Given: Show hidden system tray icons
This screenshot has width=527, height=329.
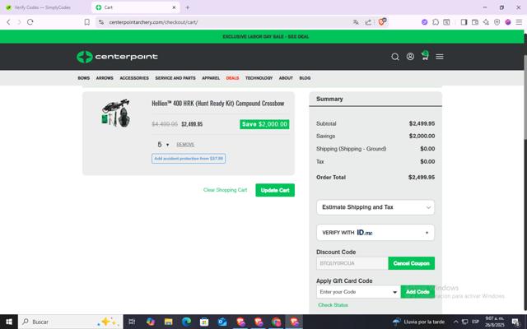Looking at the screenshot, I should 455,322.
